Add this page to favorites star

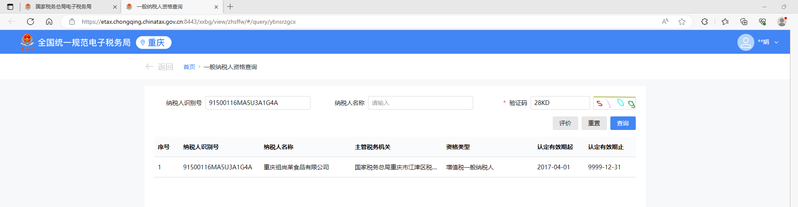click(x=682, y=22)
